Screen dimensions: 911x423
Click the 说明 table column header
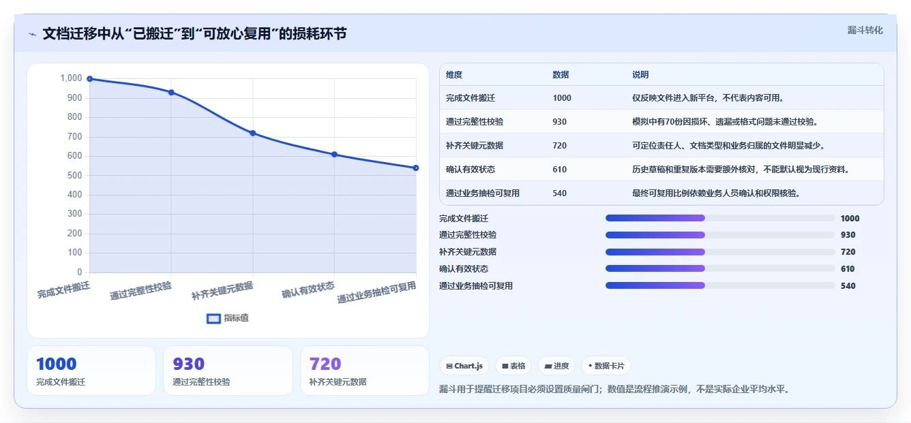(640, 75)
